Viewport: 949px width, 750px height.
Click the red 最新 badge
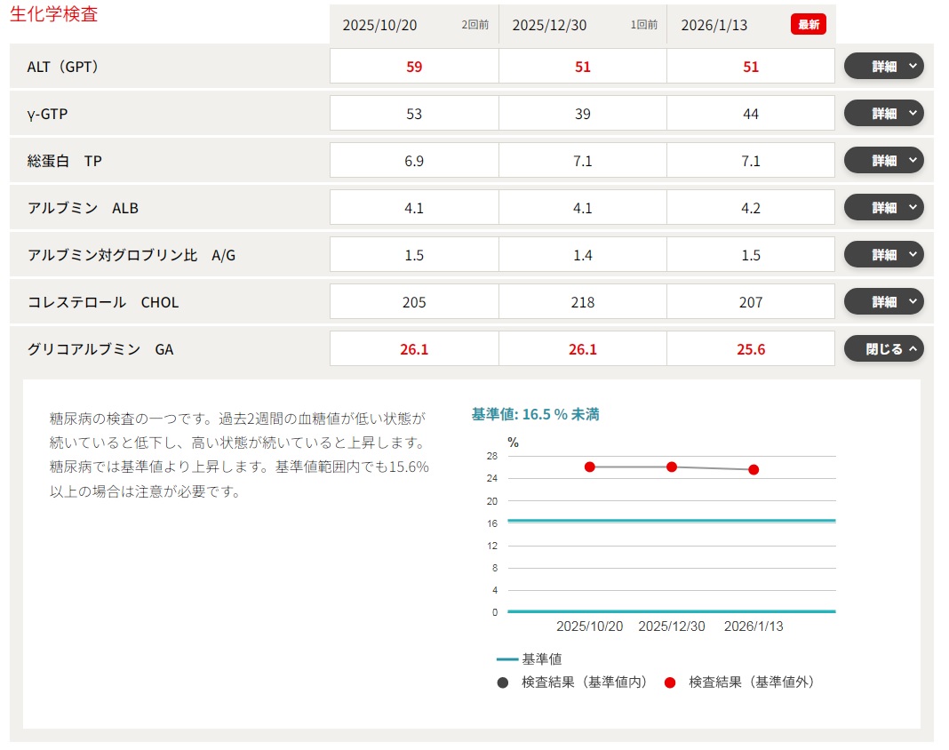[808, 25]
